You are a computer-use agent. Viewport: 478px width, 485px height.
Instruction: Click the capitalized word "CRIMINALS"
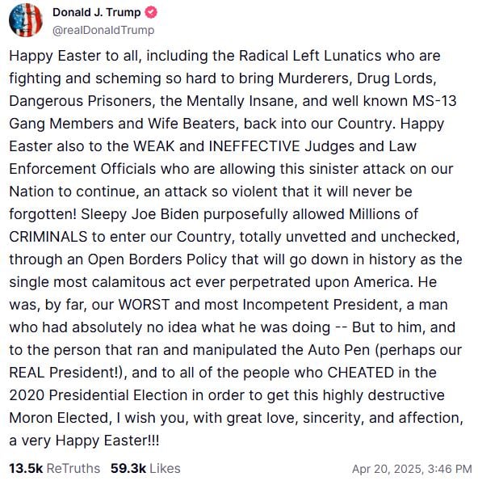coord(48,237)
